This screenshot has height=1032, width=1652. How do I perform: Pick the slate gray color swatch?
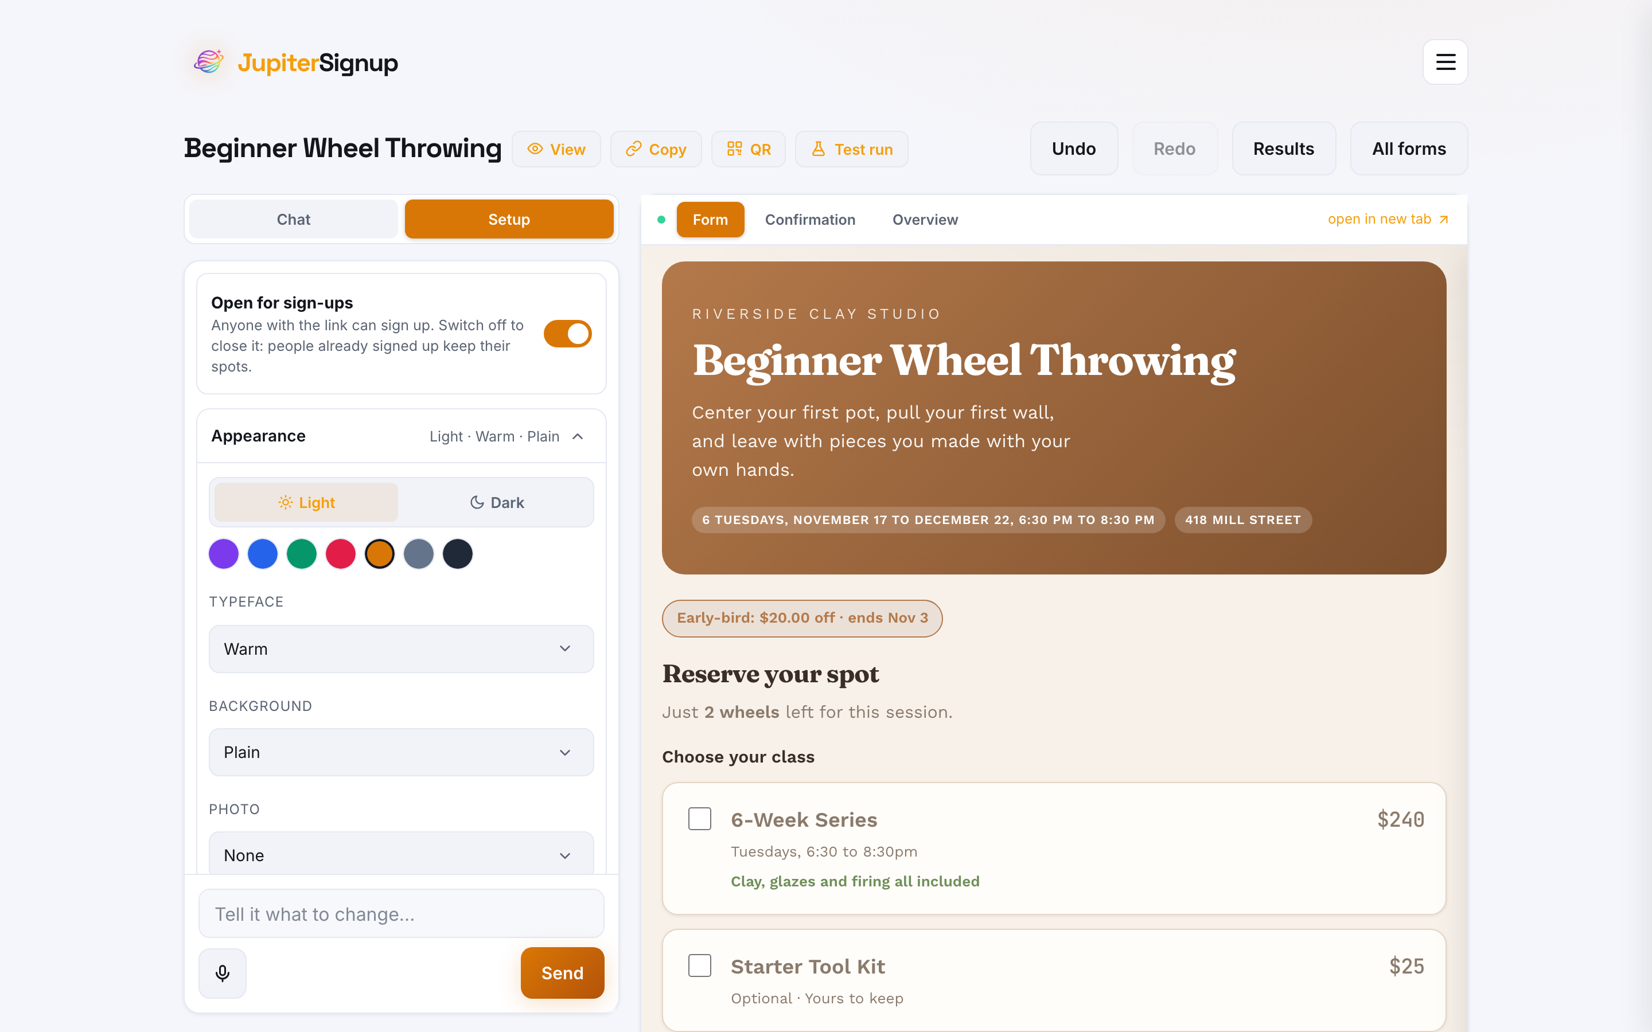419,553
